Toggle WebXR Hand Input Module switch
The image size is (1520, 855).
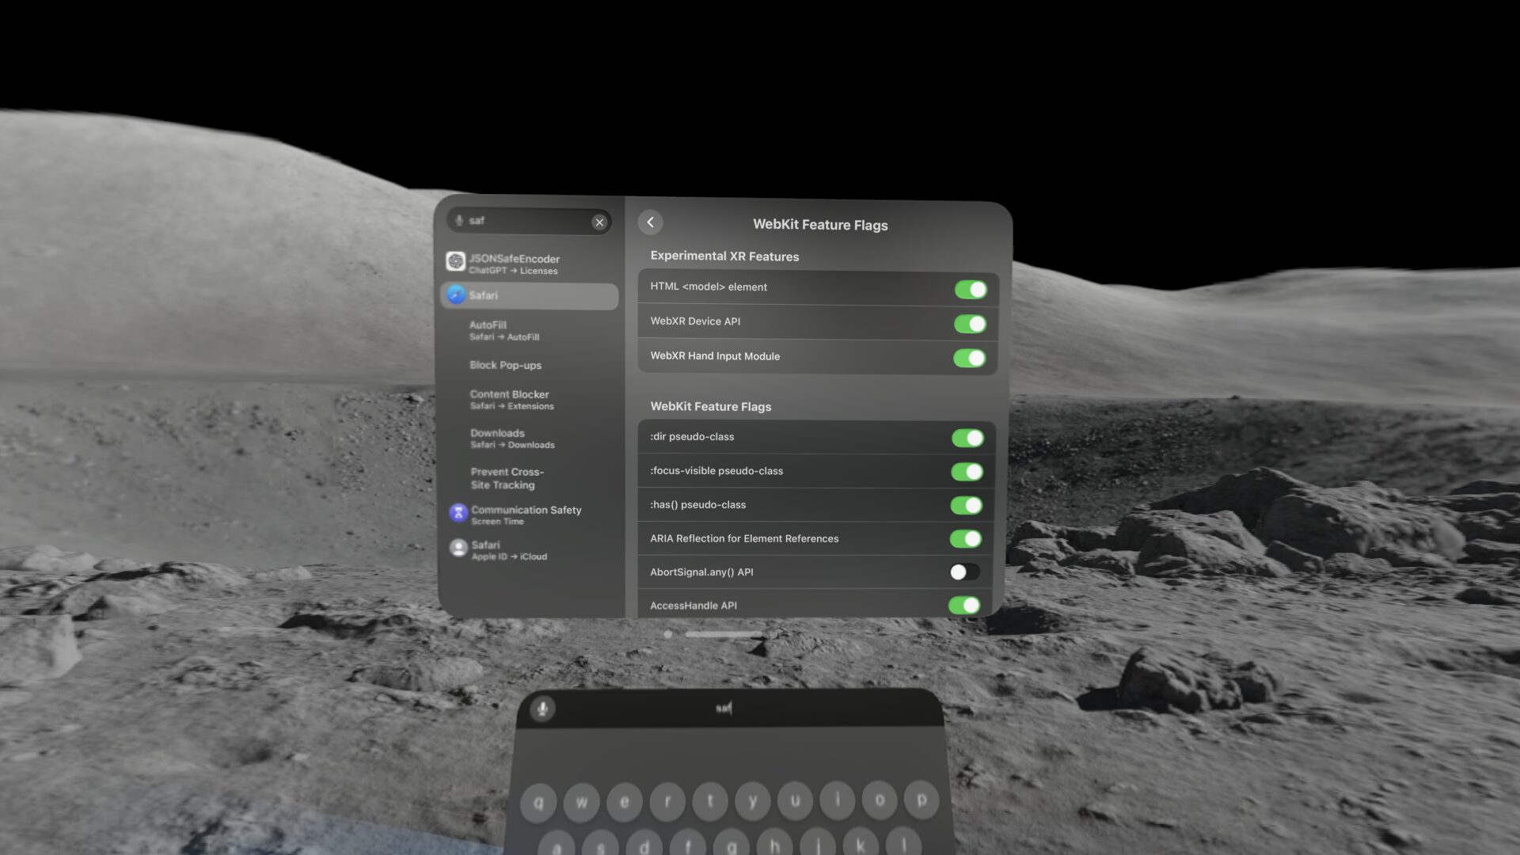click(x=969, y=358)
